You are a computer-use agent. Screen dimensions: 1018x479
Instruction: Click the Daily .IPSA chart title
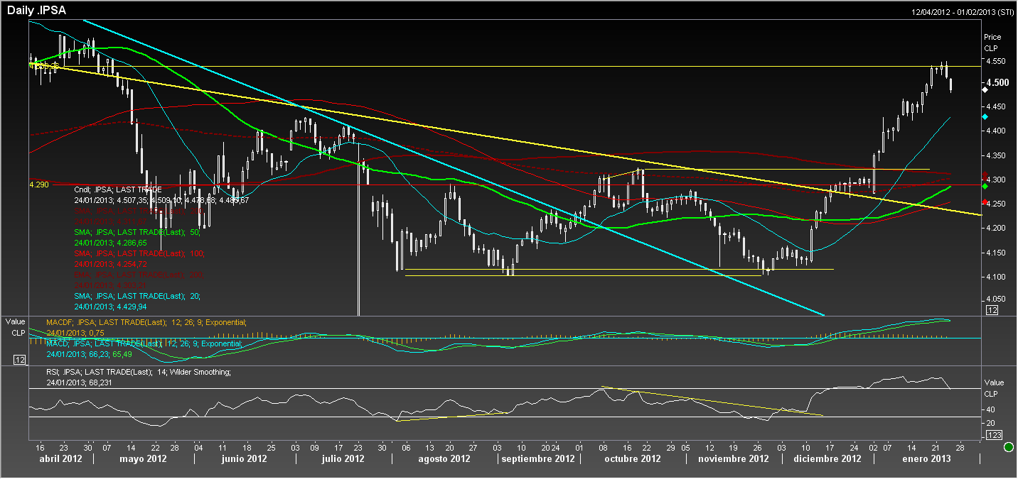tap(37, 9)
